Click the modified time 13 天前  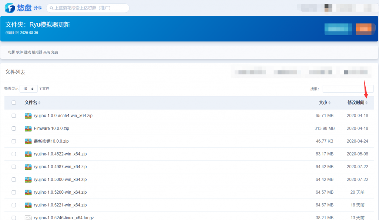click(x=358, y=218)
